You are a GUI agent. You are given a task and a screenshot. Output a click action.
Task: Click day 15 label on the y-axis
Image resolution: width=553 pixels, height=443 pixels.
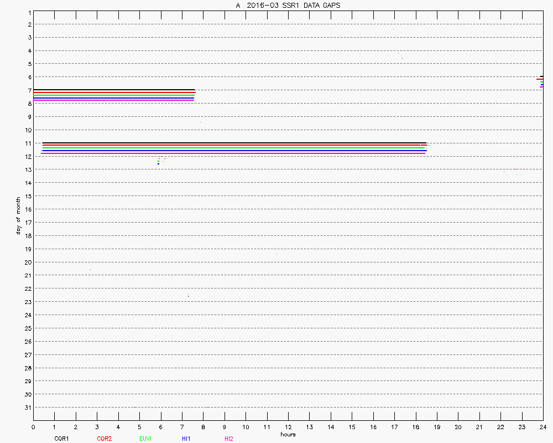click(x=29, y=196)
